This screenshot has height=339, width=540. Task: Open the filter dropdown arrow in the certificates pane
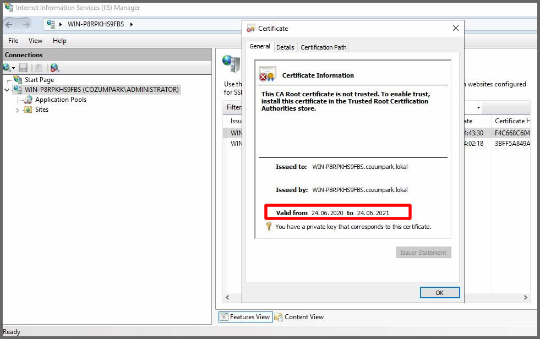[478, 108]
